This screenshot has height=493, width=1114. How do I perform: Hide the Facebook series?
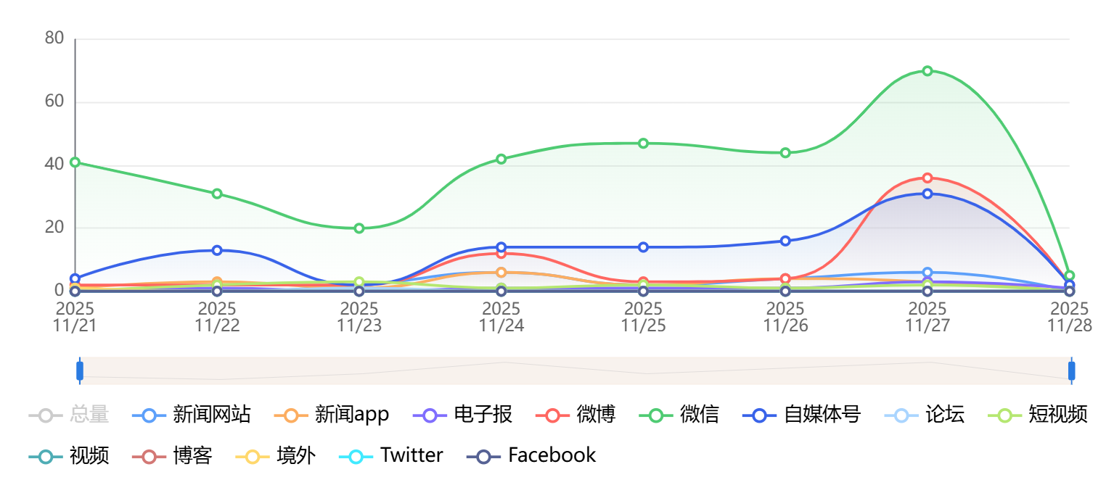tap(531, 455)
